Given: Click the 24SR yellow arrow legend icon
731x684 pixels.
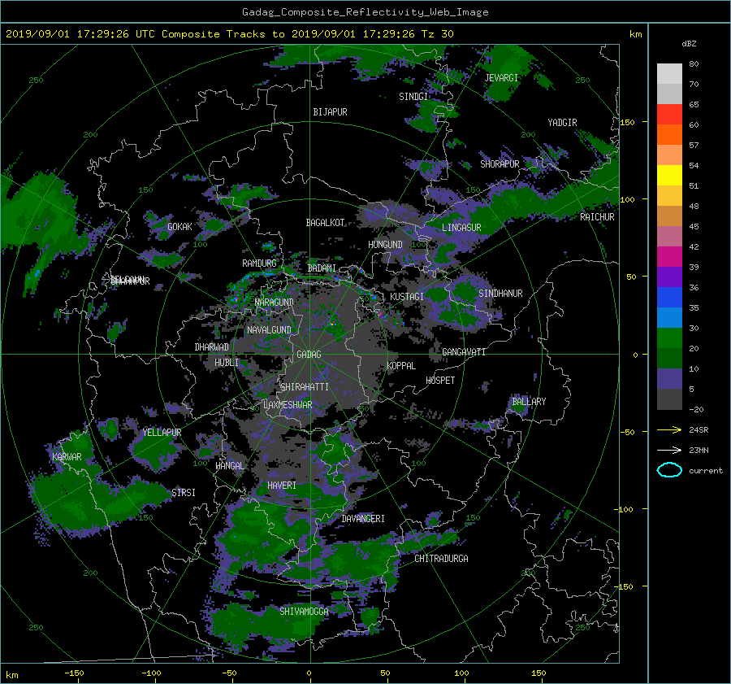Looking at the screenshot, I should [669, 429].
